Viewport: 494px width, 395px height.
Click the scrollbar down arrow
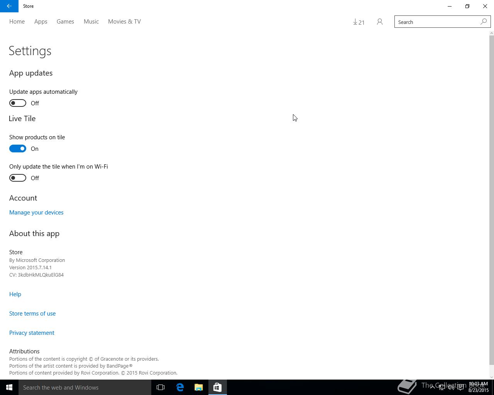tap(491, 377)
